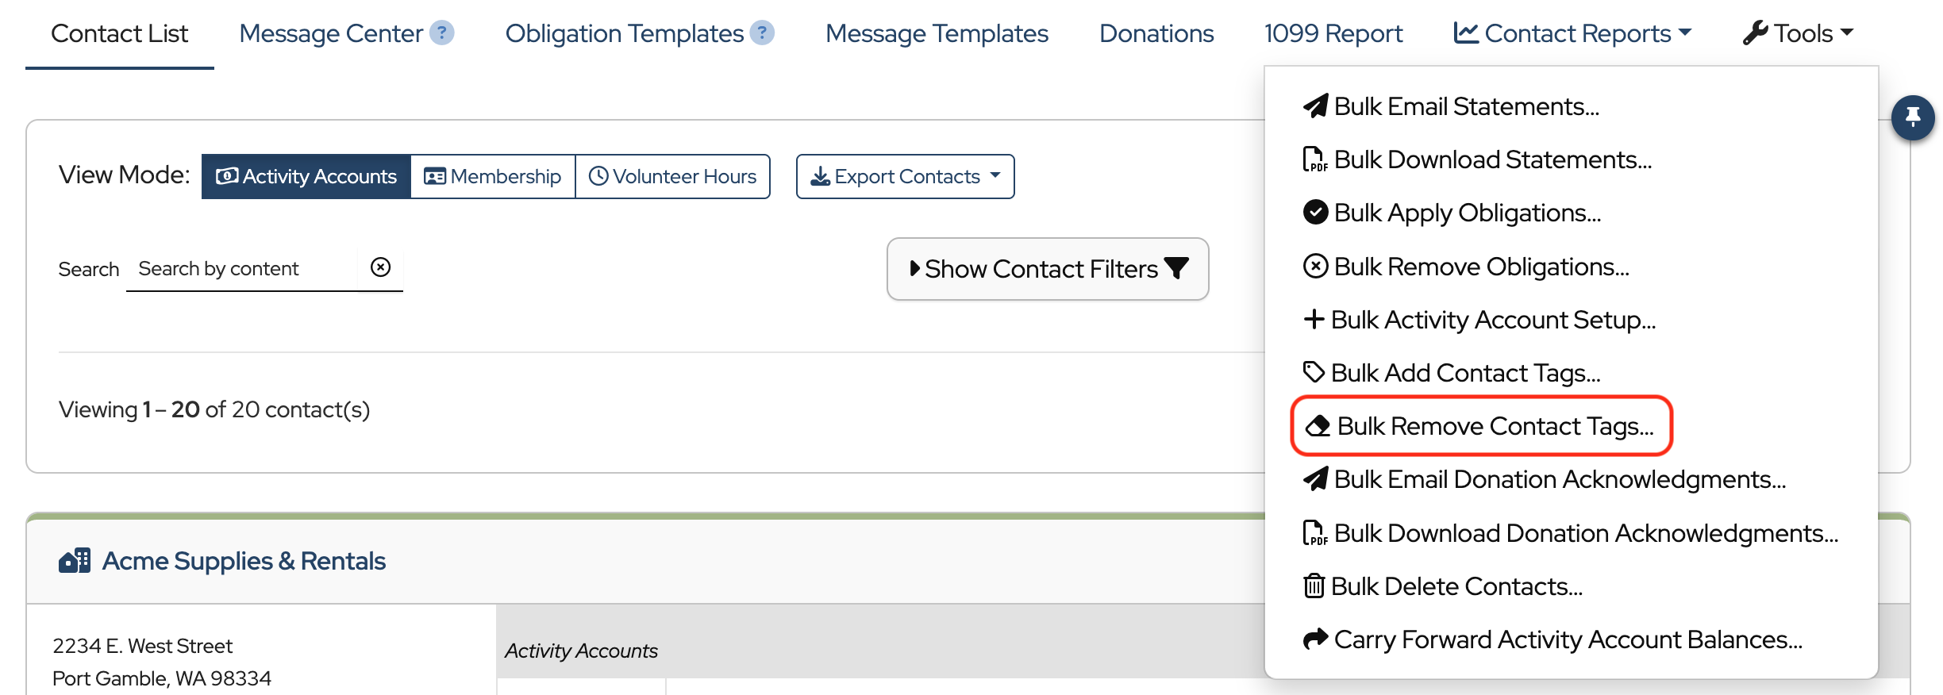The image size is (1943, 695).
Task: Click the Bulk Remove Contact Tags eraser icon
Action: coord(1318,426)
